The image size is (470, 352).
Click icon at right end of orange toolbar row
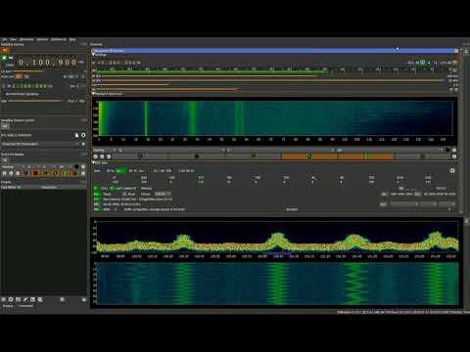click(x=454, y=156)
